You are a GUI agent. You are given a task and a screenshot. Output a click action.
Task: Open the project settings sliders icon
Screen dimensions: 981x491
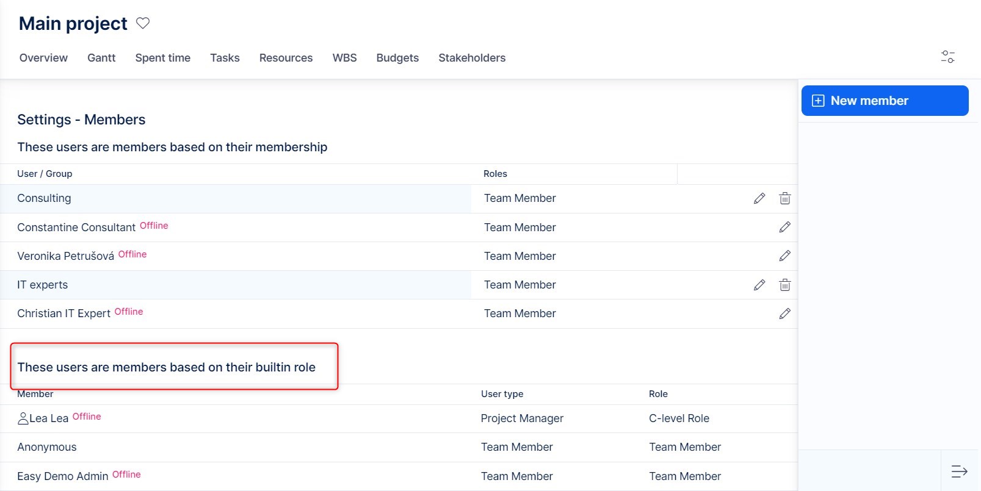tap(947, 57)
